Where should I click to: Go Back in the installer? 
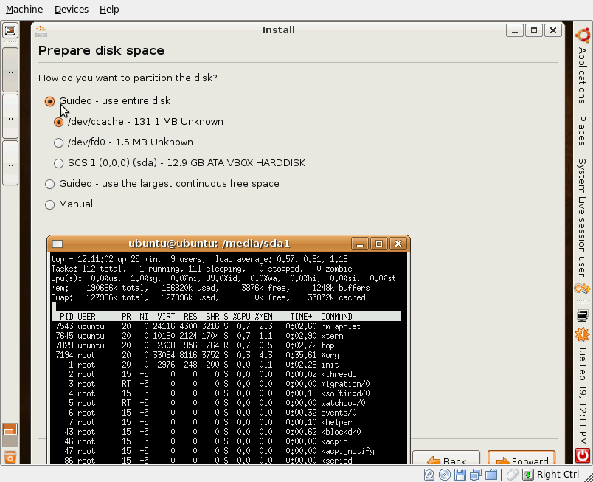point(446,458)
